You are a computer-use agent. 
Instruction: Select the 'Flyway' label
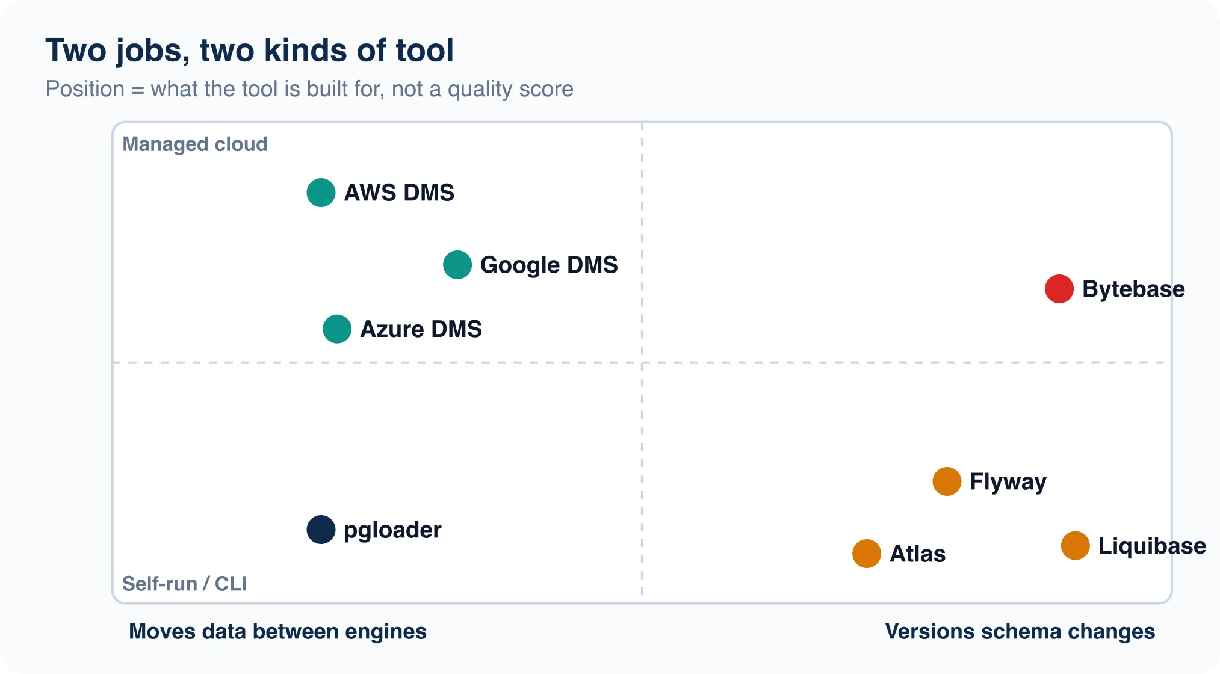coord(1008,483)
